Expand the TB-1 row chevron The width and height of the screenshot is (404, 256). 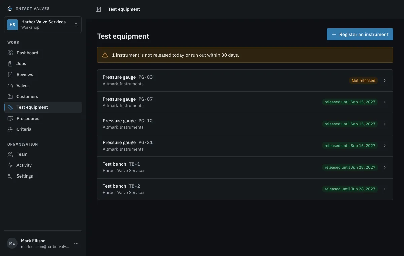[x=385, y=167]
